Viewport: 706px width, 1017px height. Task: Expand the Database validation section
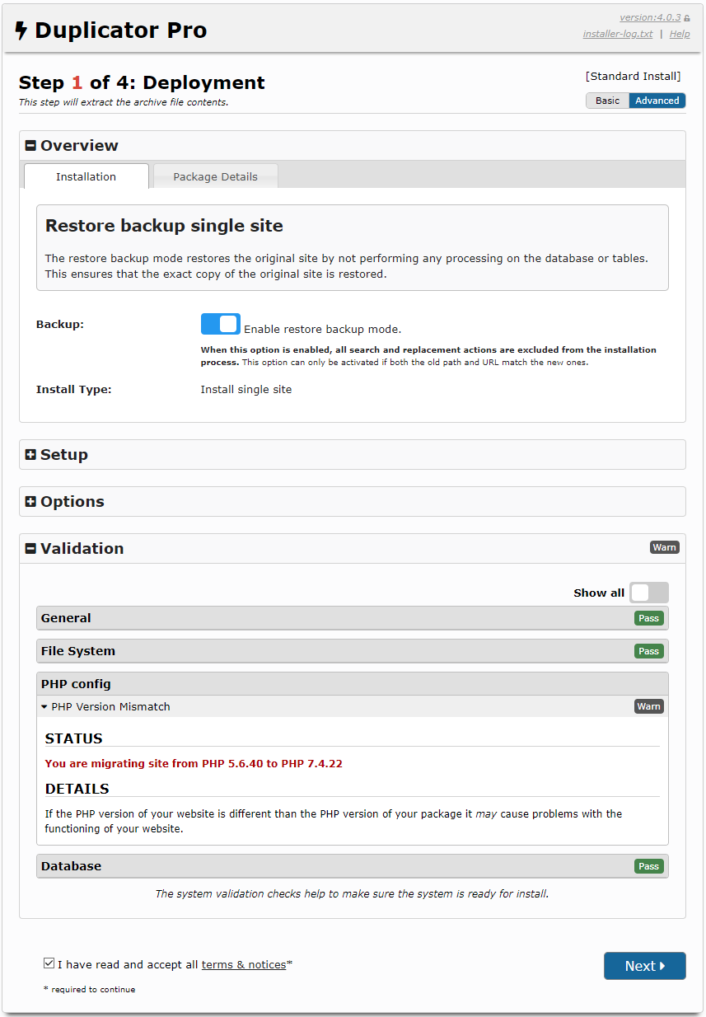(x=353, y=866)
